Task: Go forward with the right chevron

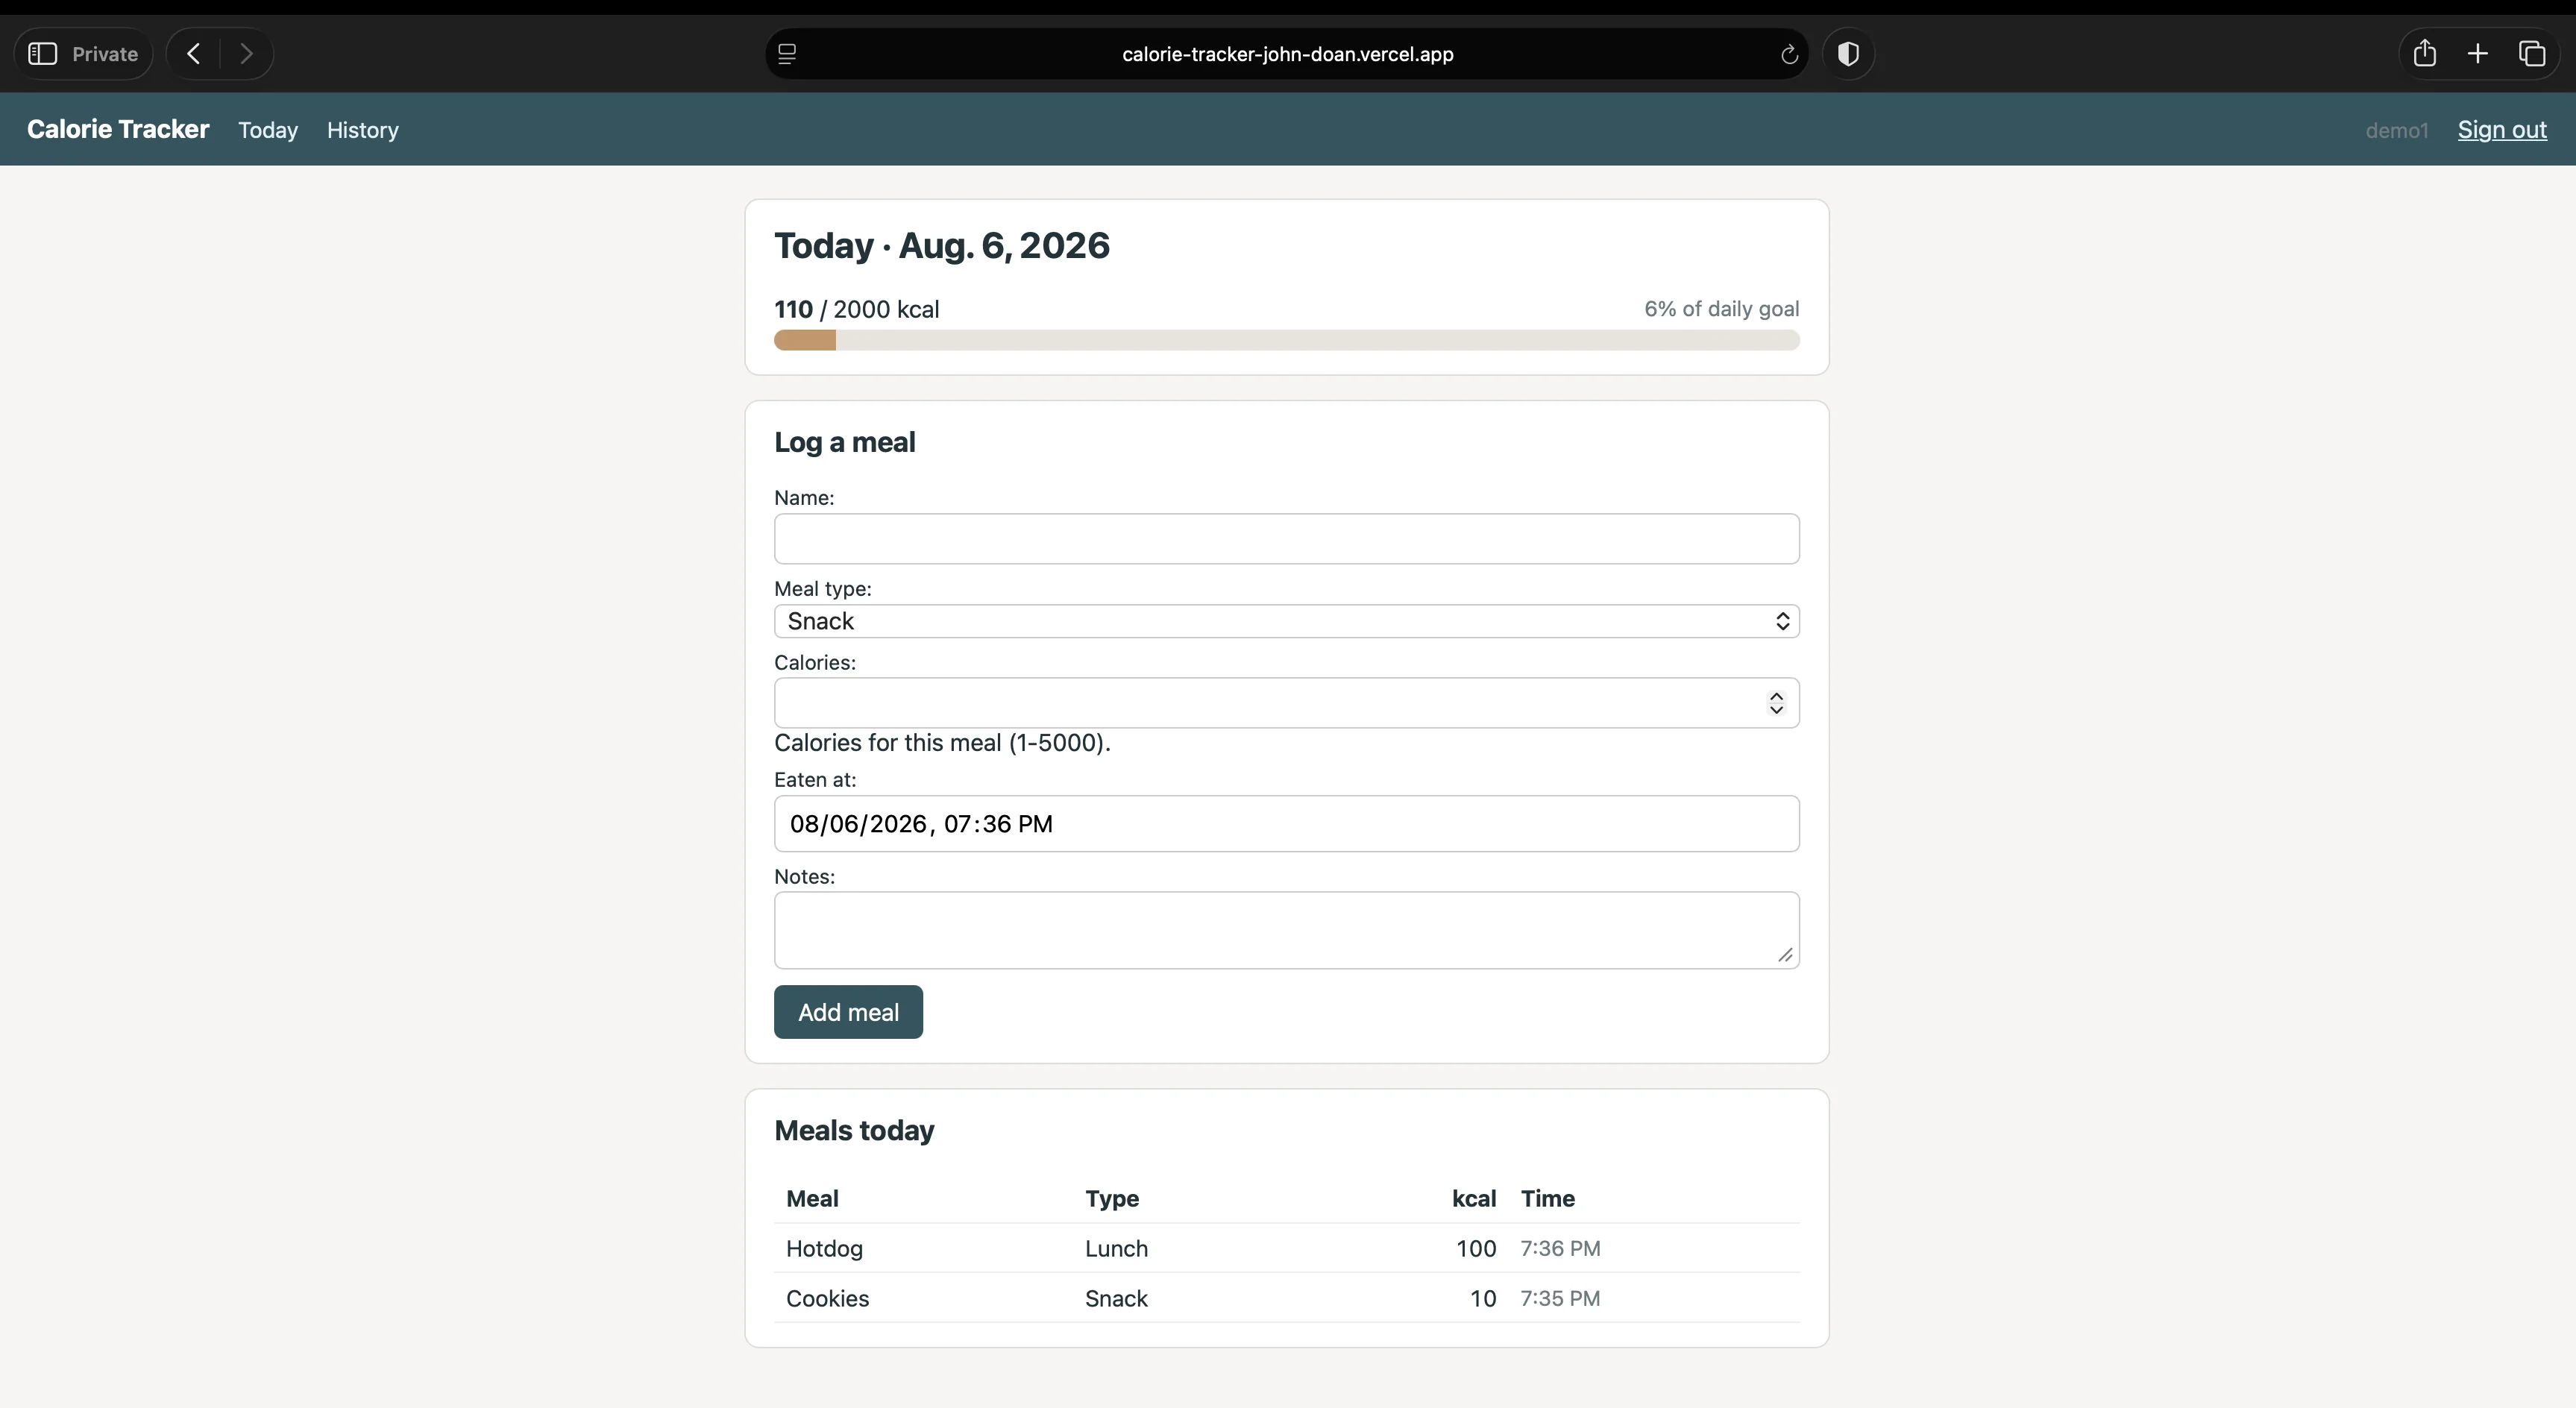Action: pos(246,54)
